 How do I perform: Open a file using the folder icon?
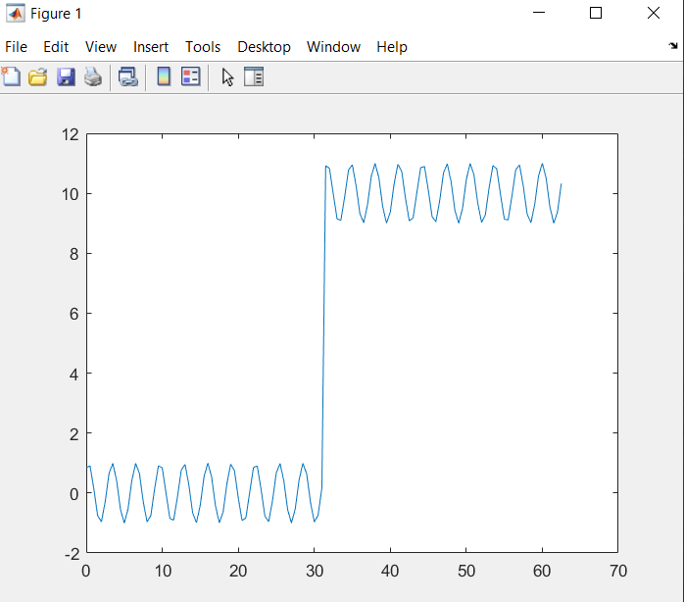pos(38,76)
